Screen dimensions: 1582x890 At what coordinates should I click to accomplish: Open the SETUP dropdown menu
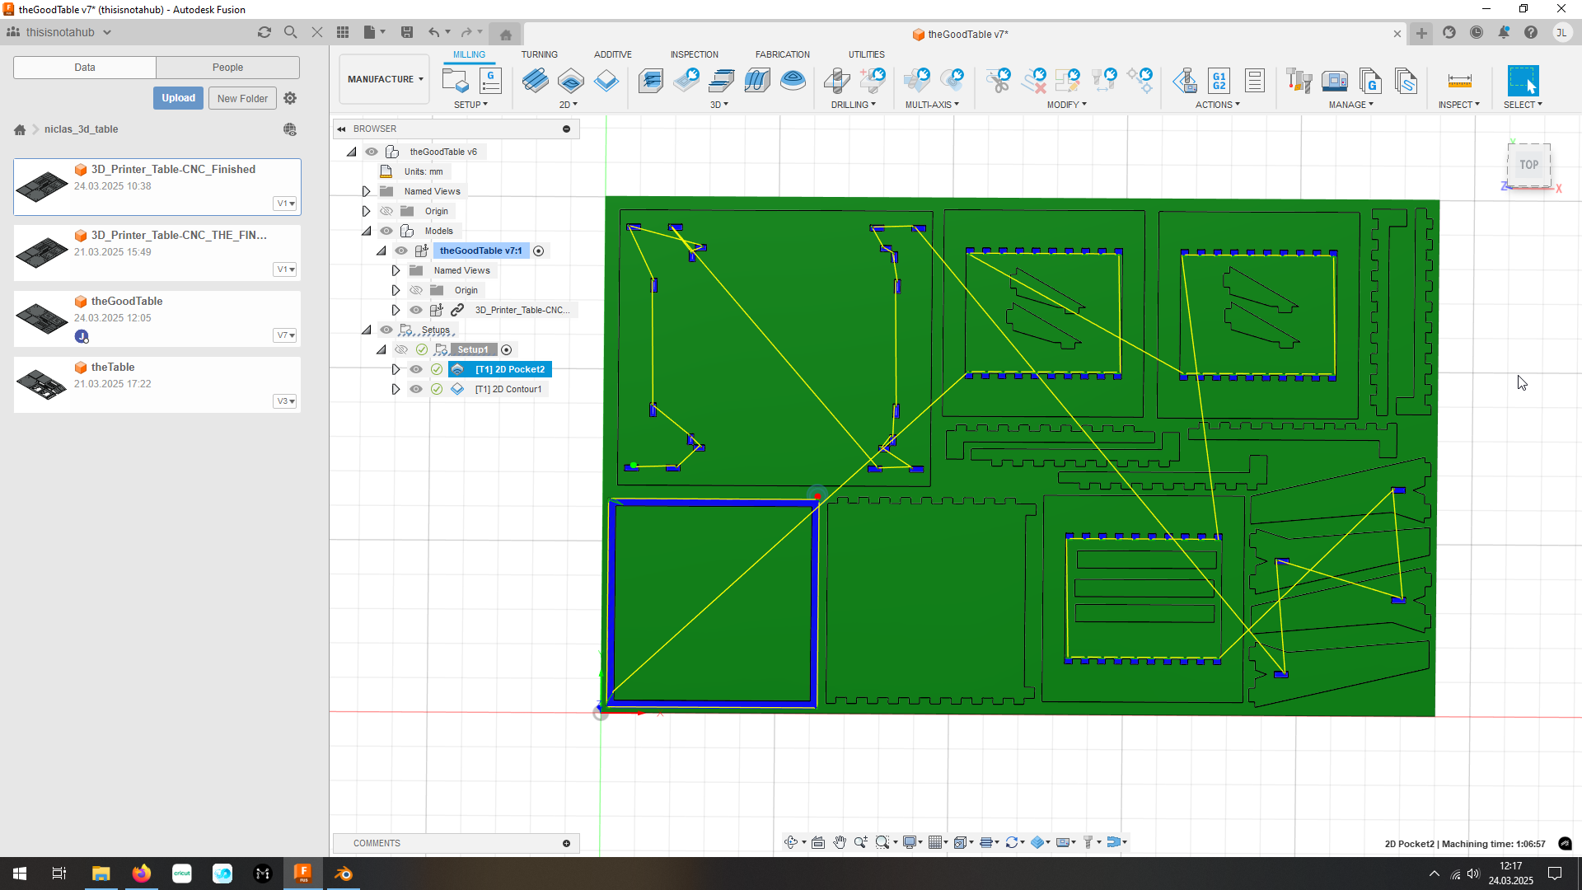pos(471,105)
